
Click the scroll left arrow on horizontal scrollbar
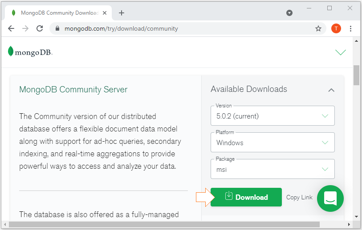click(x=5, y=224)
